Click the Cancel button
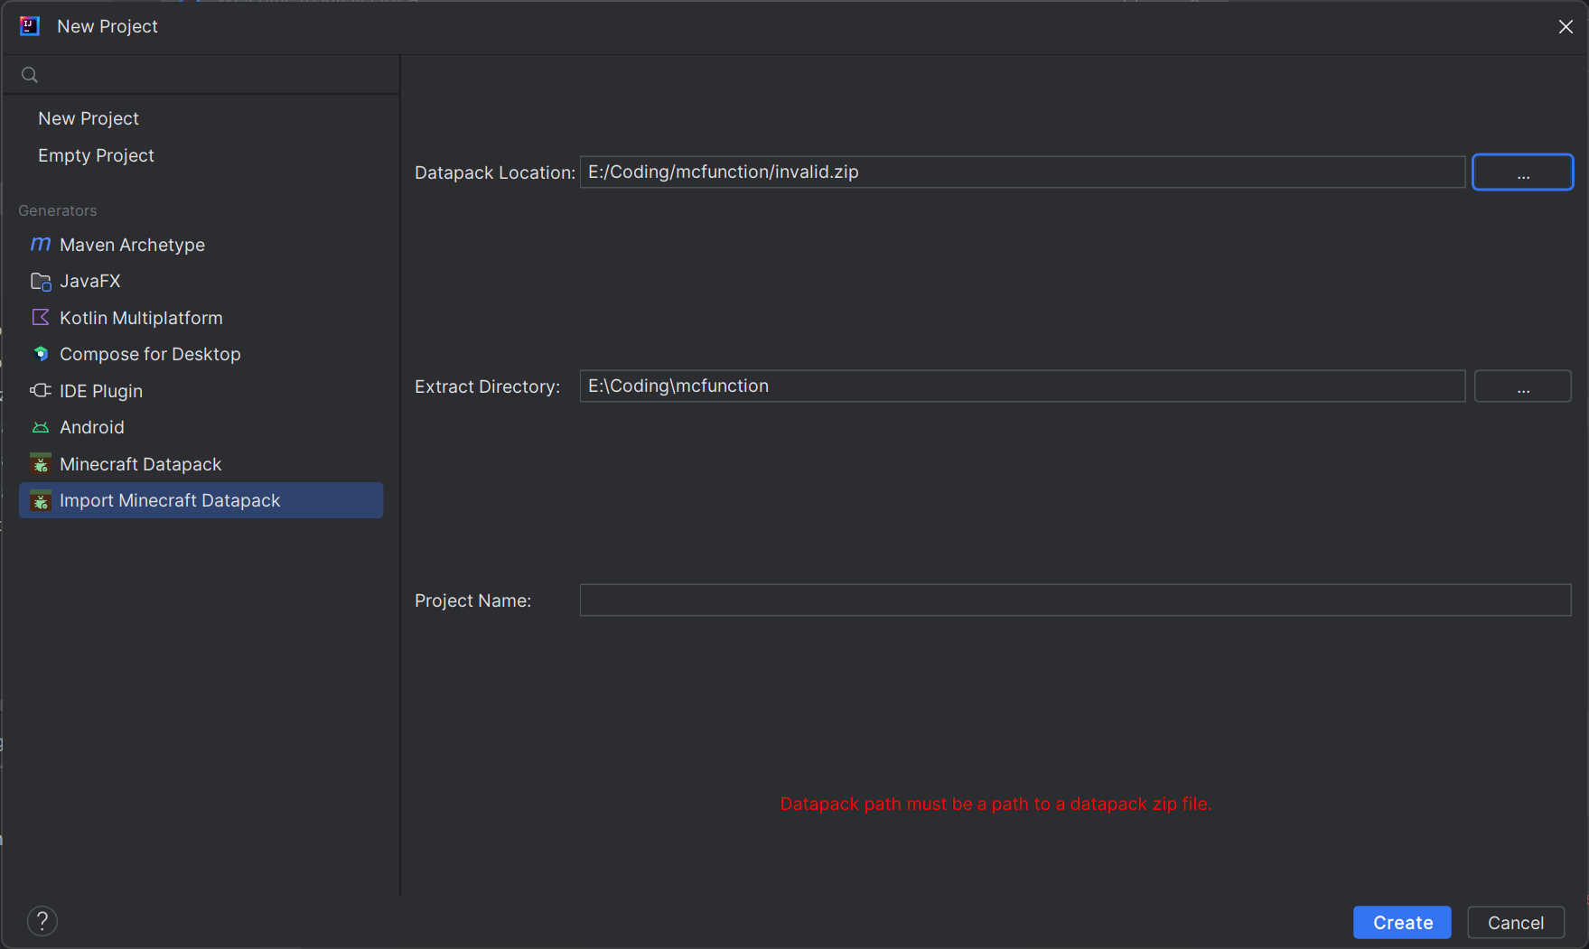The width and height of the screenshot is (1589, 949). point(1516,923)
